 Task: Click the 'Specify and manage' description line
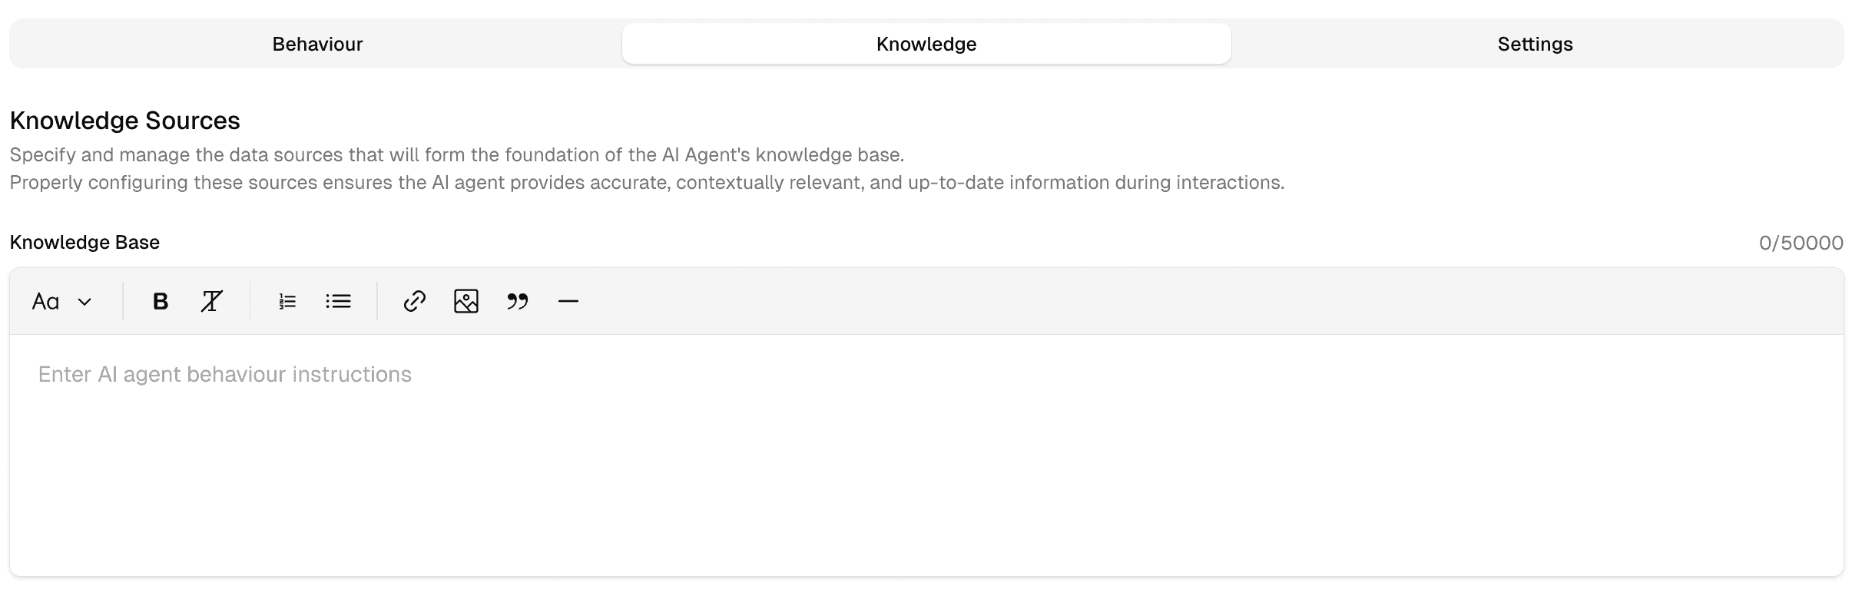click(x=456, y=155)
